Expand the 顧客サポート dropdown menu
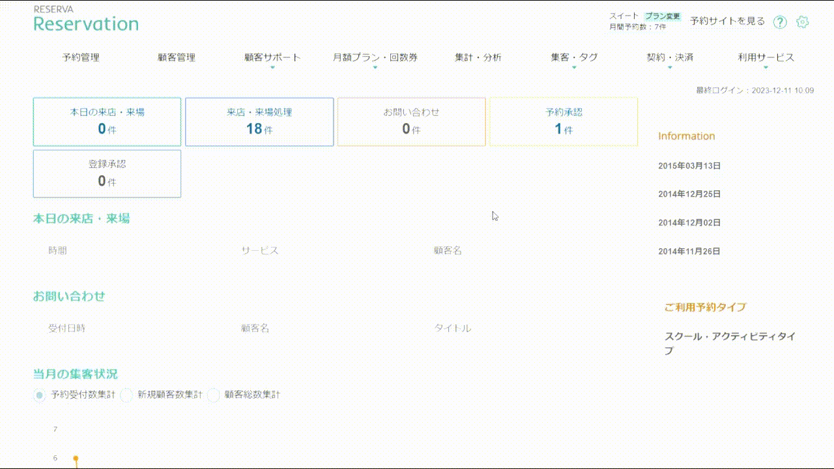Image resolution: width=834 pixels, height=469 pixels. (x=272, y=58)
